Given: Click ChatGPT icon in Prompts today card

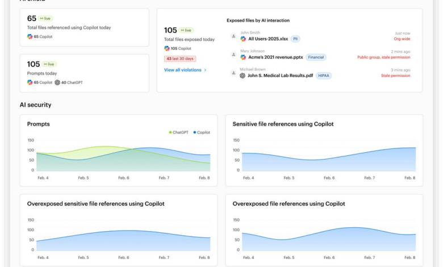Looking at the screenshot, I should pos(57,82).
